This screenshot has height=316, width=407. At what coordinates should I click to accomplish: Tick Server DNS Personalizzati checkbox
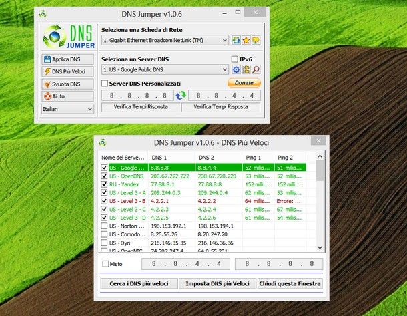point(105,84)
